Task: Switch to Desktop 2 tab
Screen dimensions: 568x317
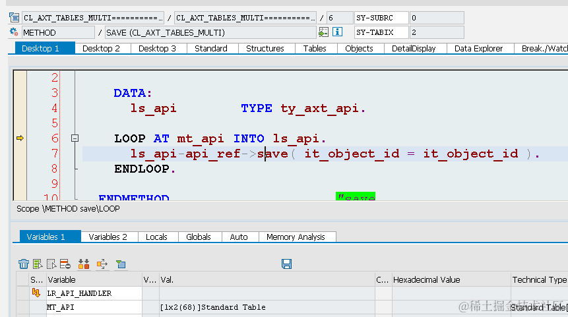Action: 103,48
